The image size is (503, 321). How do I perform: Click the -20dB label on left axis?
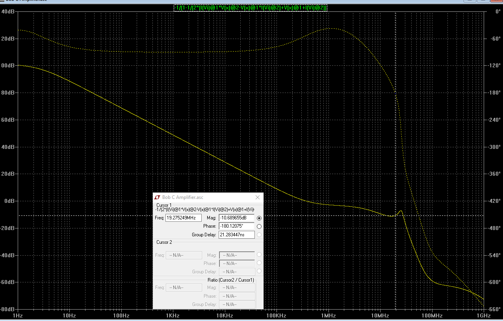tap(7, 228)
